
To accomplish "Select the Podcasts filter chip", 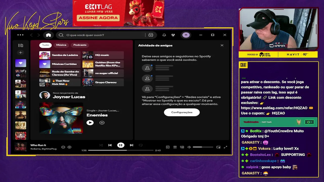I will [x=80, y=45].
